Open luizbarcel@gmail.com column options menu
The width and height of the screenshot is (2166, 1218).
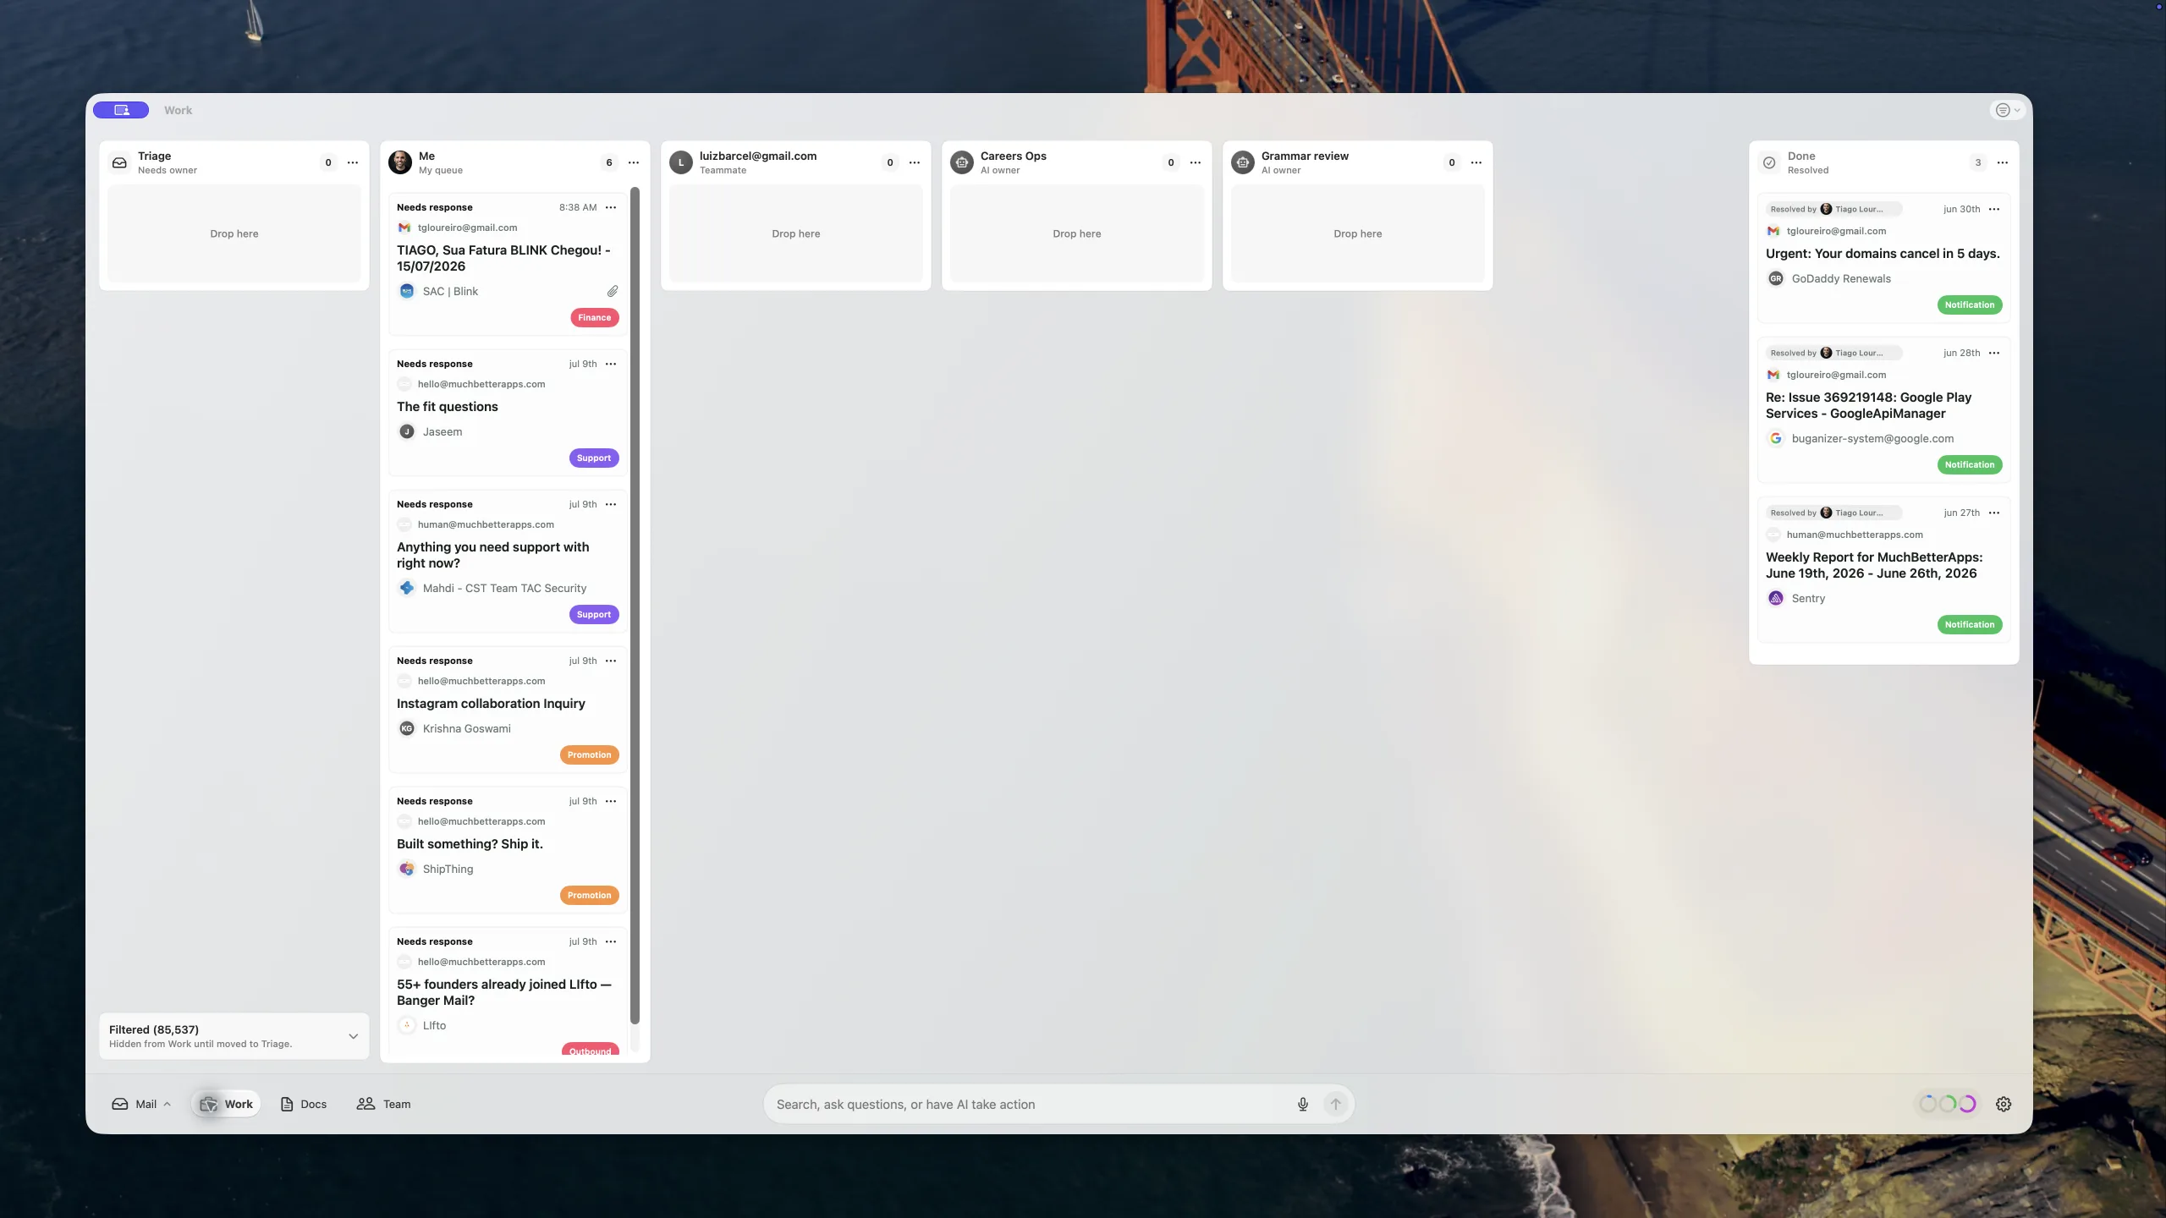point(915,162)
